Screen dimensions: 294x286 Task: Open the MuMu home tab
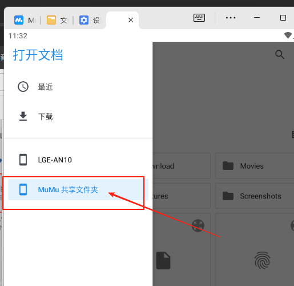pyautogui.click(x=25, y=20)
